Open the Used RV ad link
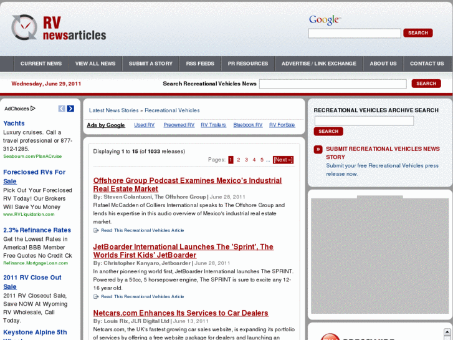 [144, 125]
